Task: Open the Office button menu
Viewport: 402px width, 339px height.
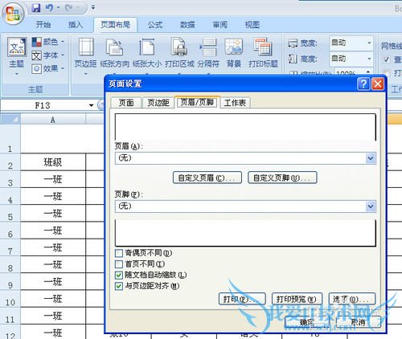Action: coord(13,14)
